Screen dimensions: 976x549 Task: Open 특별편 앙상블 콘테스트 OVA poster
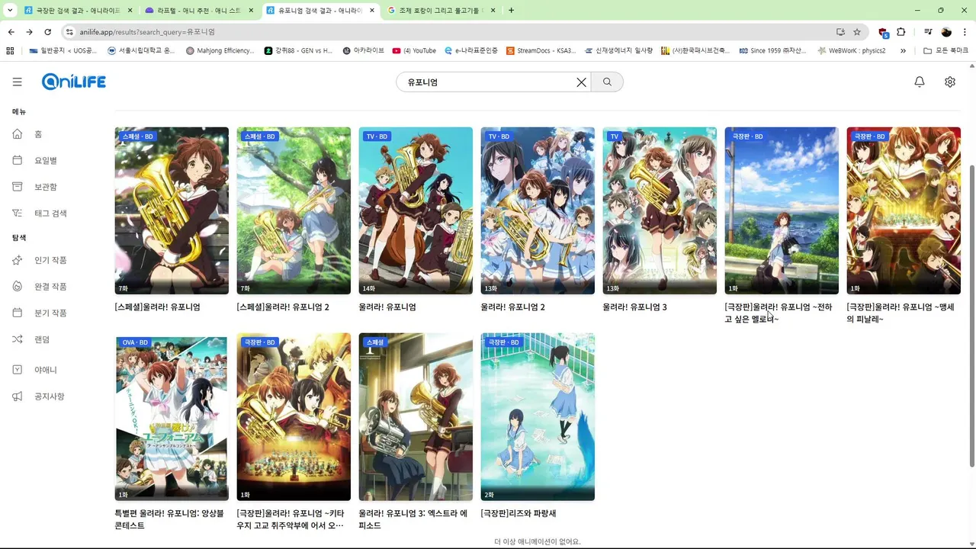coord(172,416)
